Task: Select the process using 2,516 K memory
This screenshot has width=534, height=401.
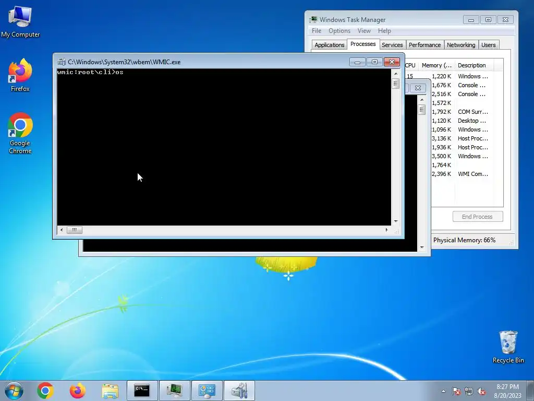Action: (x=467, y=94)
